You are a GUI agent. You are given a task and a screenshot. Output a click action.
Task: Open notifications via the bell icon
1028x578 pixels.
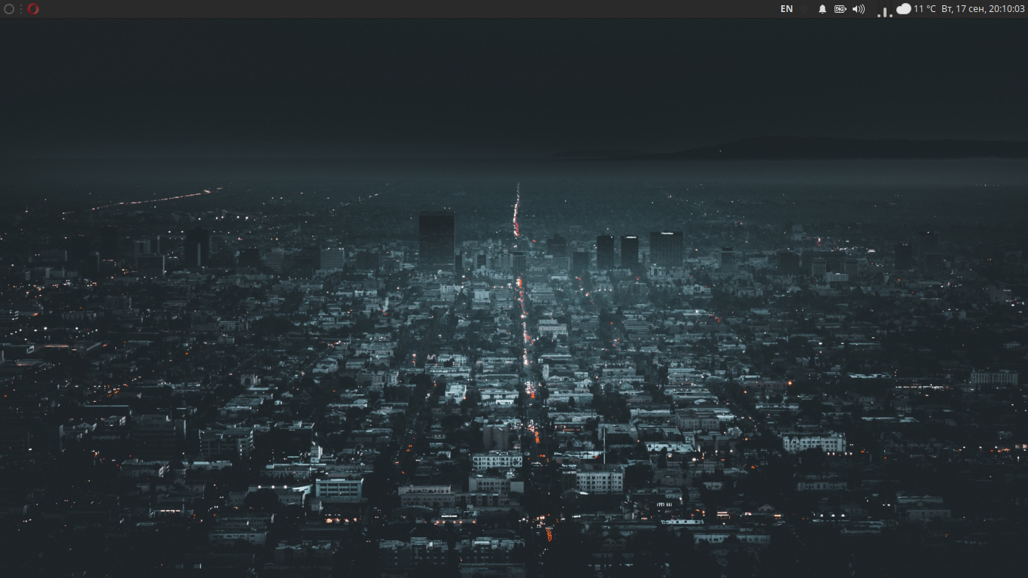click(823, 9)
